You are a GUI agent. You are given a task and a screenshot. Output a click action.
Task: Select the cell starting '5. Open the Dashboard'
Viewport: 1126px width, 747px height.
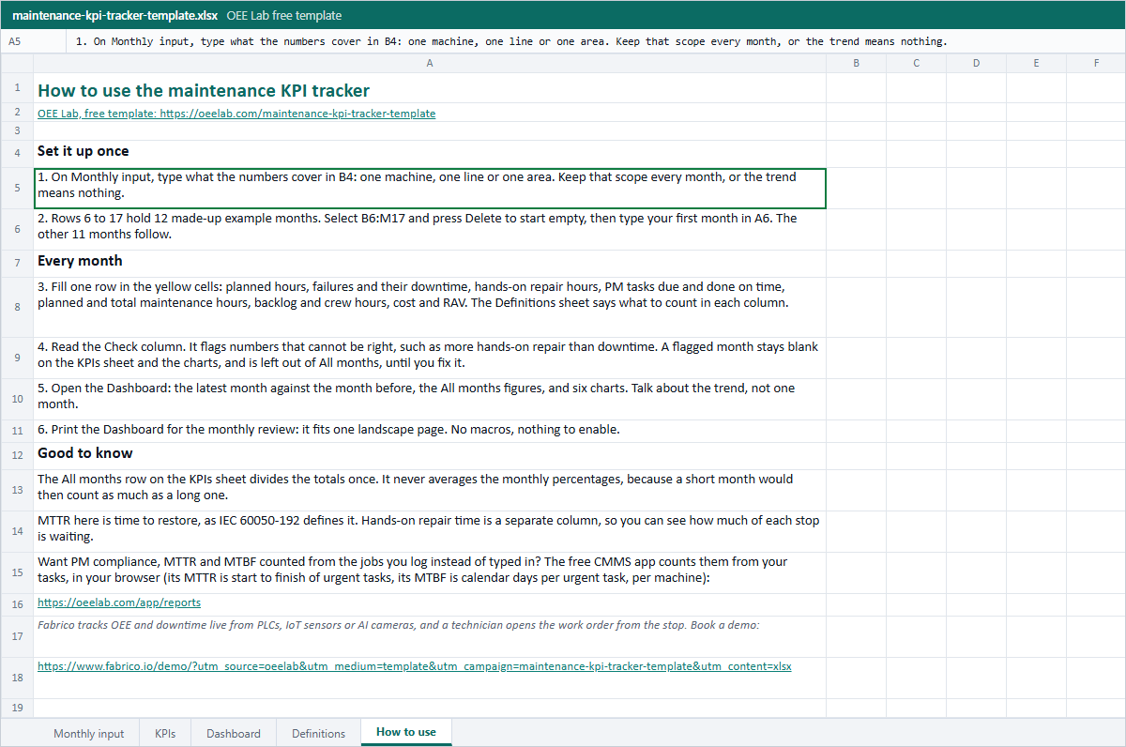pos(430,399)
